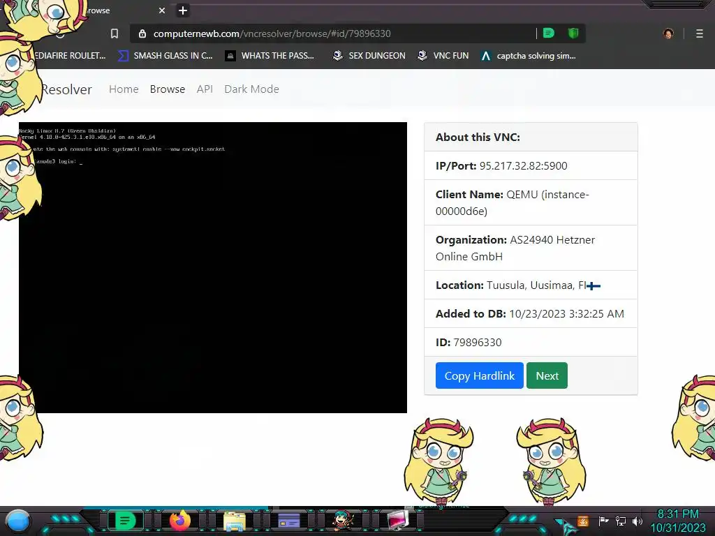Click the orange Java tray icon

click(583, 521)
